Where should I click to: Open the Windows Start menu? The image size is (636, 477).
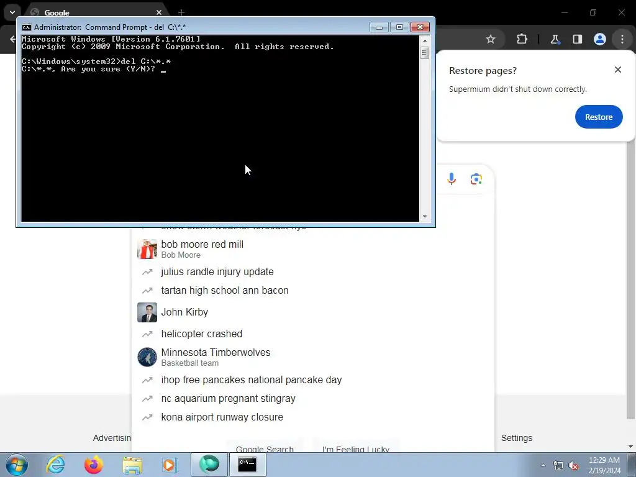point(17,465)
